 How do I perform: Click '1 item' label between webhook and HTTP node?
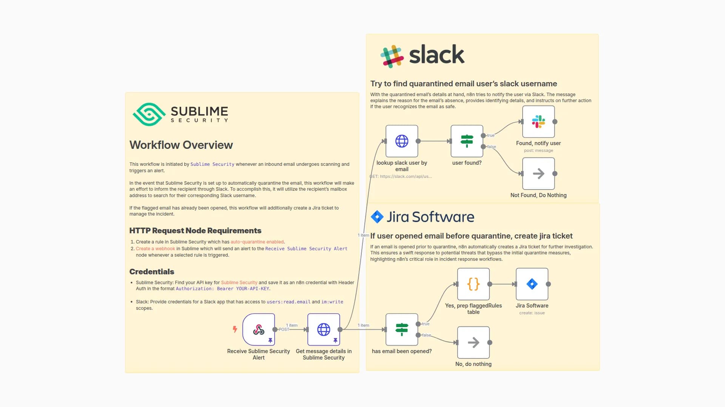[292, 325]
